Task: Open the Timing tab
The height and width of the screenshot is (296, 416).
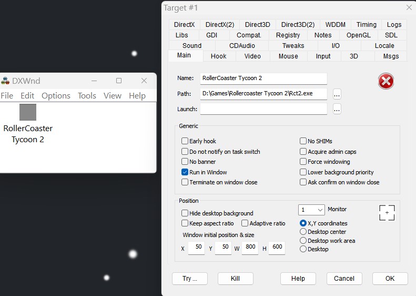Action: coord(366,24)
